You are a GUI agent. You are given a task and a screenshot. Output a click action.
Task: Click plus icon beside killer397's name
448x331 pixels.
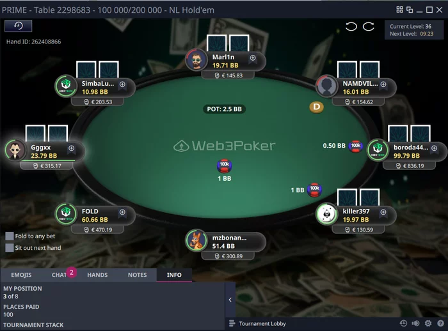[383, 212]
